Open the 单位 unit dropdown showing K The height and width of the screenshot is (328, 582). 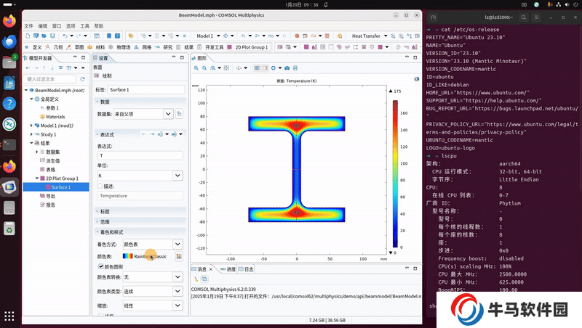178,176
